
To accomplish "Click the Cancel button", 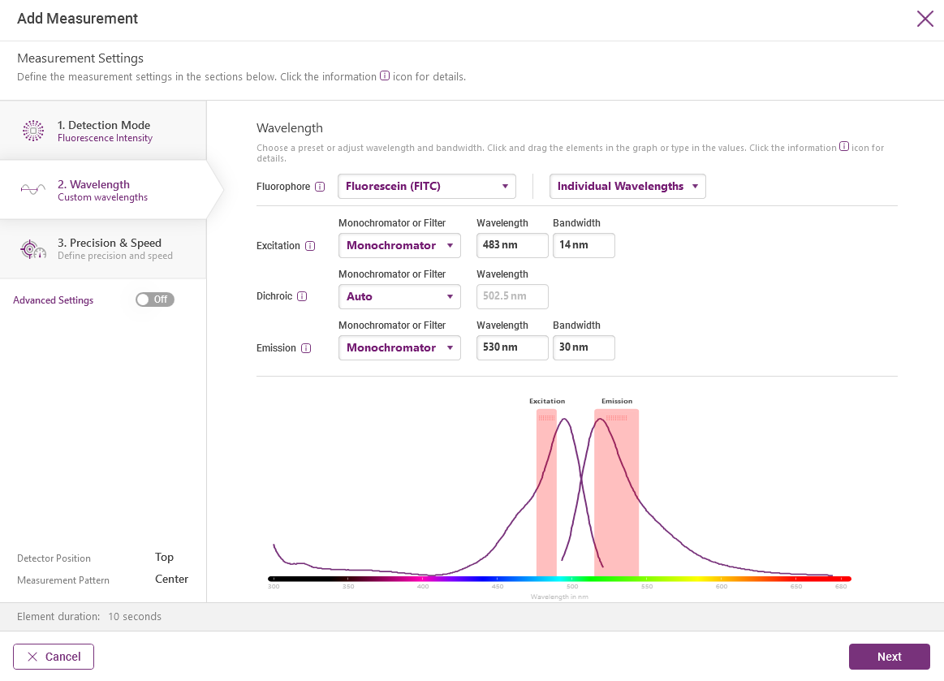I will pyautogui.click(x=54, y=657).
